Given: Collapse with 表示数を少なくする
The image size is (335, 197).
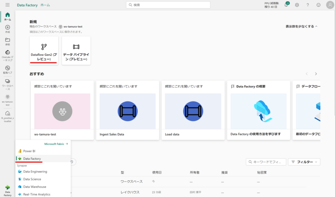Looking at the screenshot, I should 301,26.
